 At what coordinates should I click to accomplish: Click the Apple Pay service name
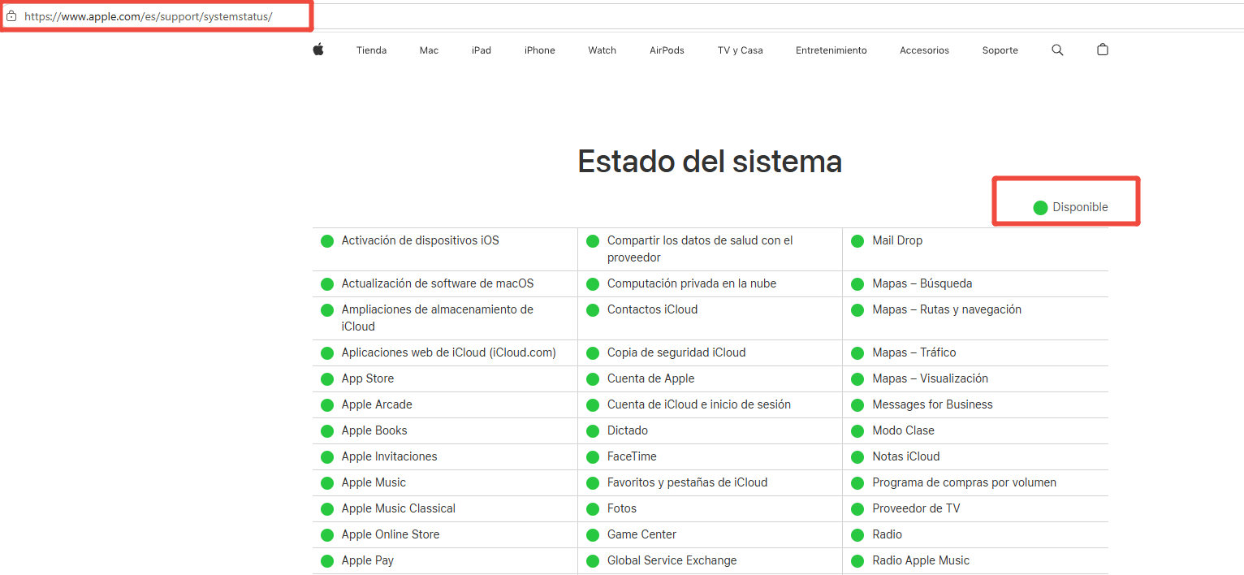point(368,560)
